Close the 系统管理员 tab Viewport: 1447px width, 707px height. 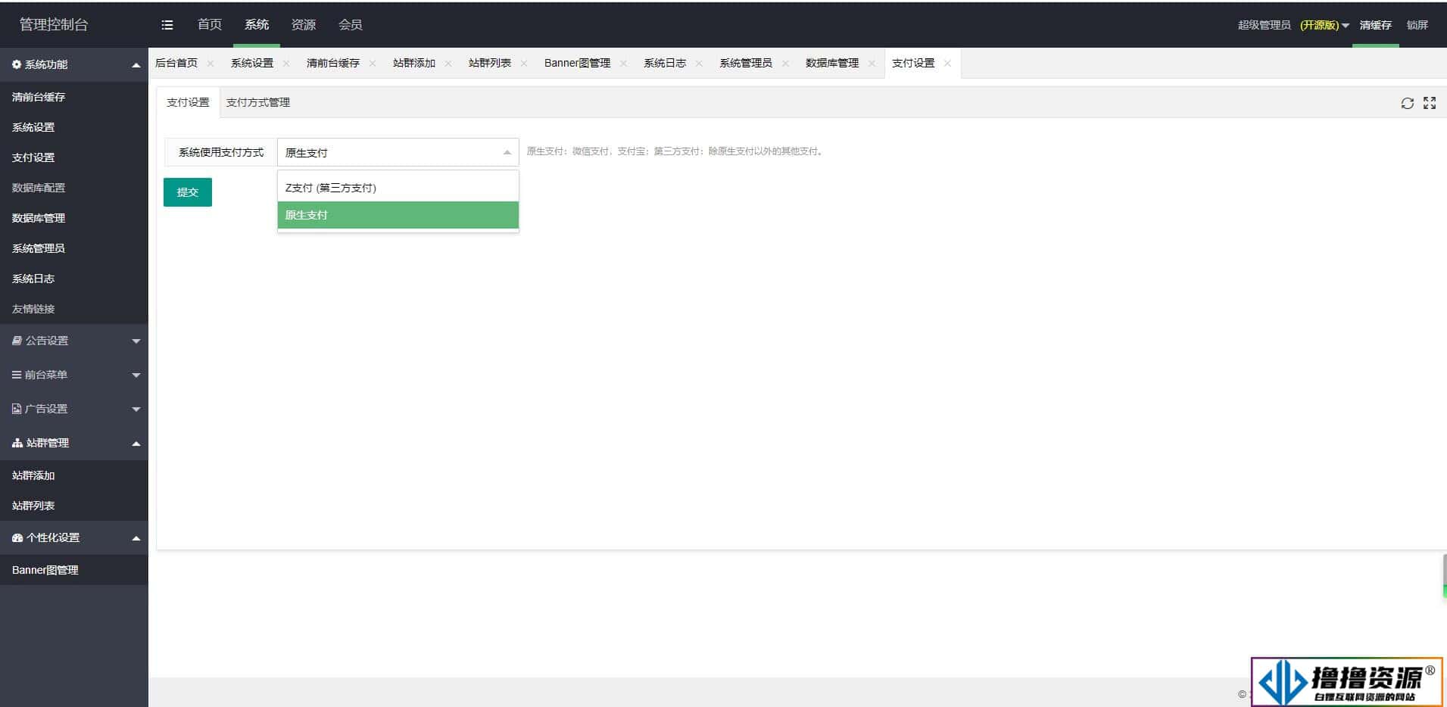pos(785,64)
